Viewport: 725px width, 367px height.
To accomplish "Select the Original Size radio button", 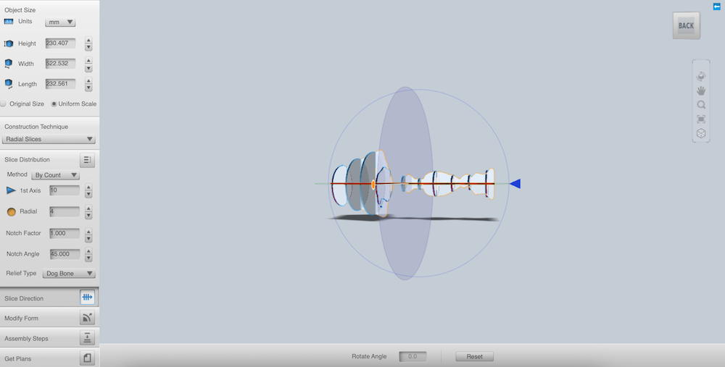I will [4, 104].
